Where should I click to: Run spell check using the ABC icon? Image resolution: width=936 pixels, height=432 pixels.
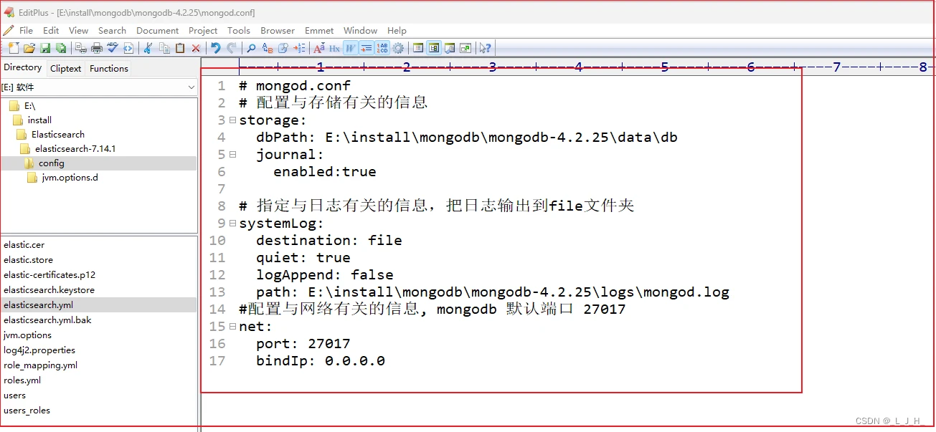coord(113,48)
